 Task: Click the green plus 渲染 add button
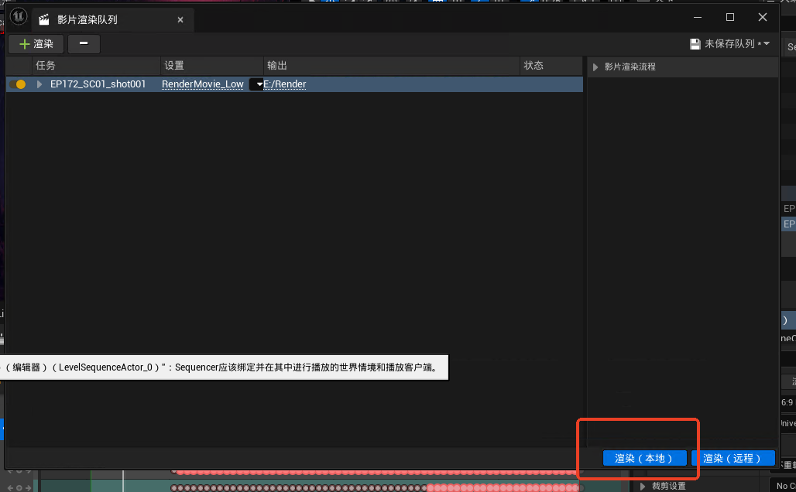coord(36,44)
